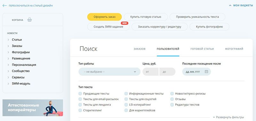Viewport: 256px width, 121px height.
Task: Click the Новости sidebar heading
Action: point(12,33)
